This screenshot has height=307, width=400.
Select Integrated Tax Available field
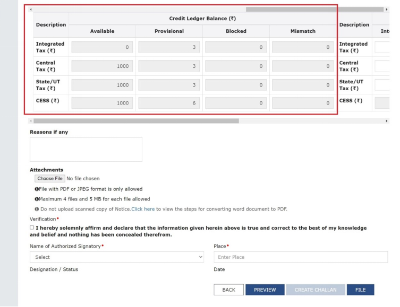pos(102,47)
